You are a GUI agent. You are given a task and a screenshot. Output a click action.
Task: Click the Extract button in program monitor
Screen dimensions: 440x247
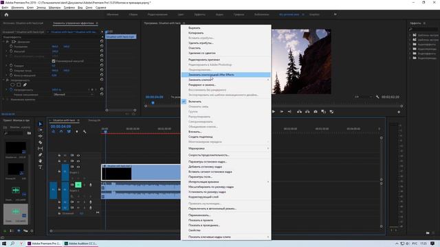[307, 111]
